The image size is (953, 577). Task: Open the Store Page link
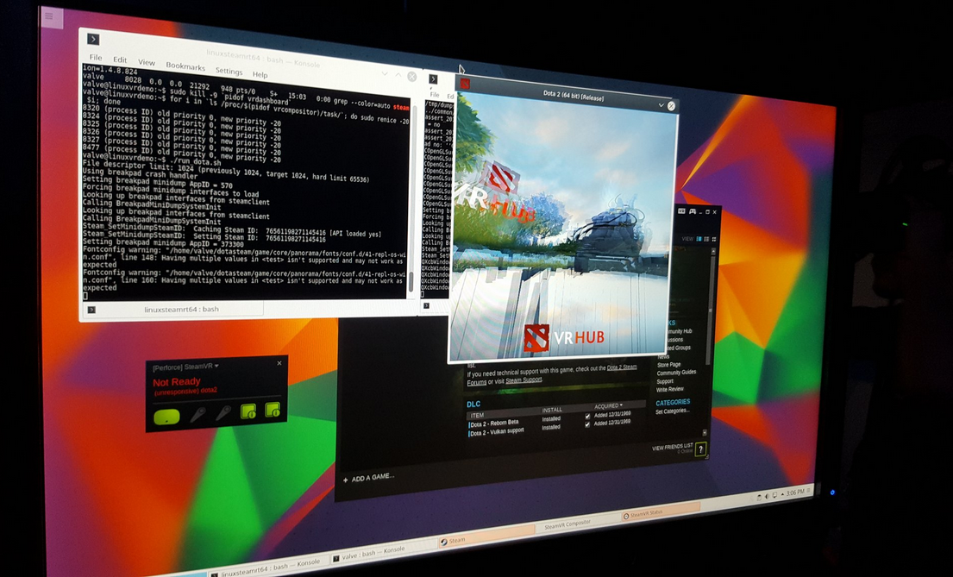(x=668, y=365)
